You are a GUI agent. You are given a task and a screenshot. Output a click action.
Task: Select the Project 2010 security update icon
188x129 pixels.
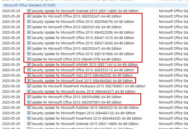click(29, 113)
